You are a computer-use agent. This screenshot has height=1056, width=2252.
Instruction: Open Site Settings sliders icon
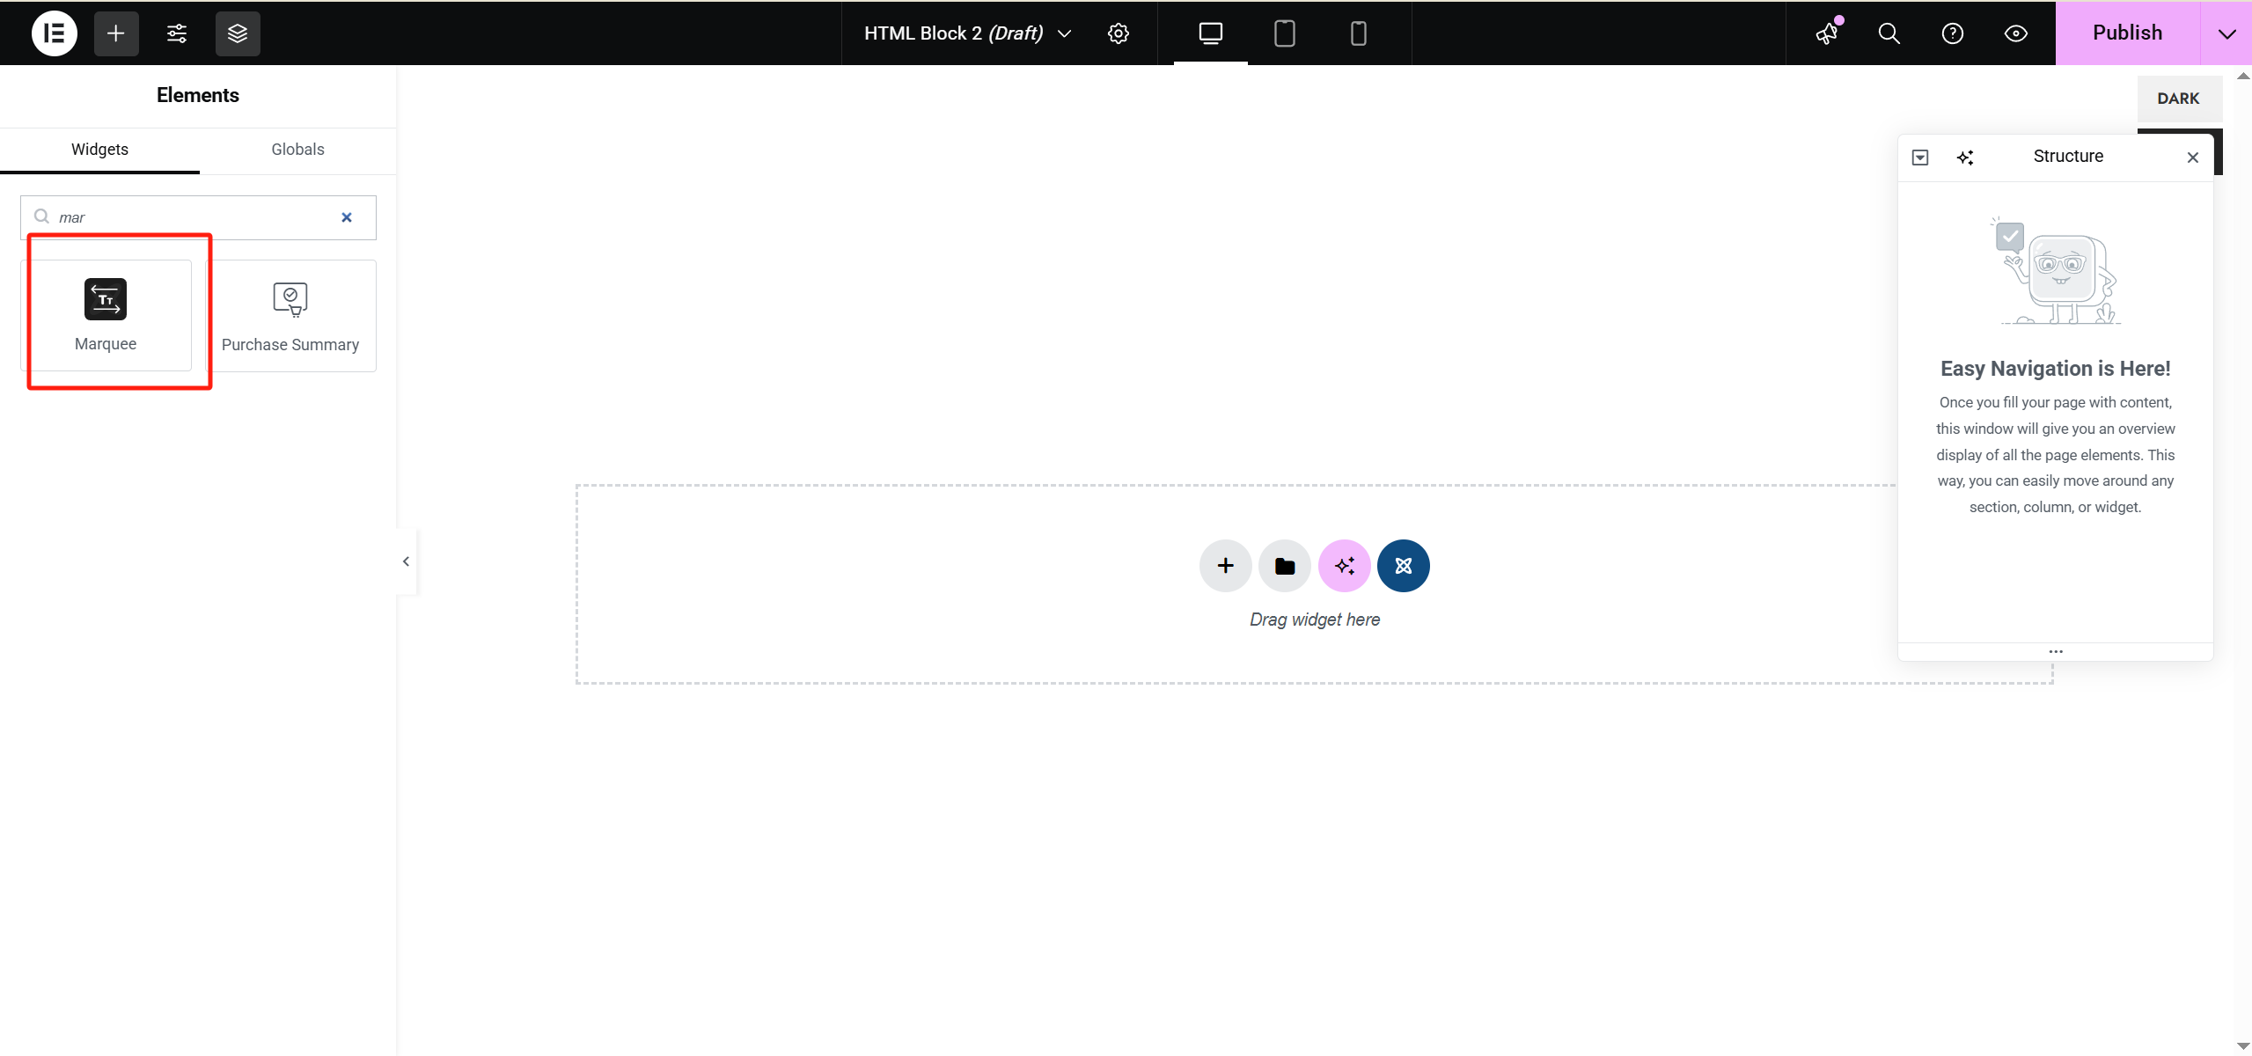point(177,33)
